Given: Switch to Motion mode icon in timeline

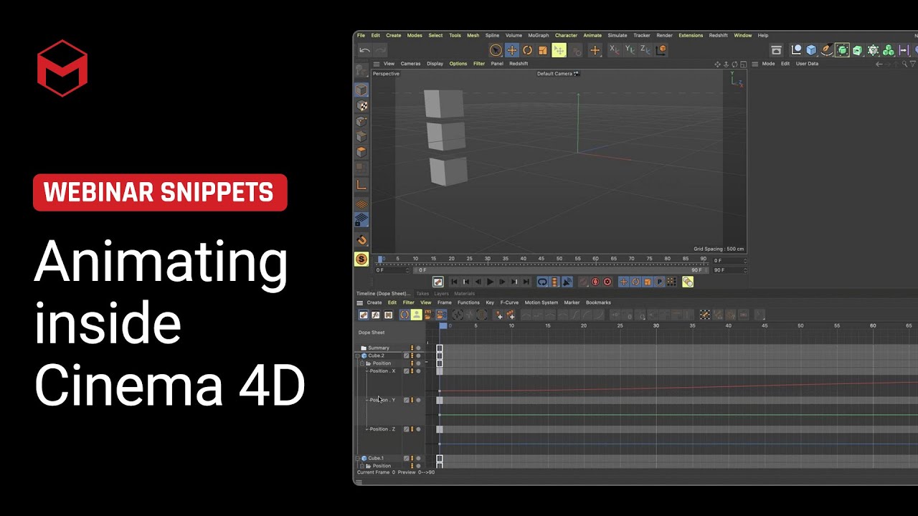Looking at the screenshot, I should click(388, 315).
